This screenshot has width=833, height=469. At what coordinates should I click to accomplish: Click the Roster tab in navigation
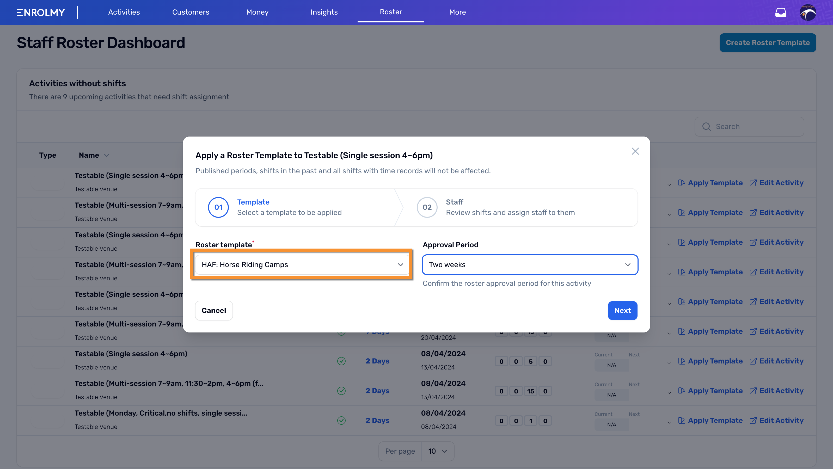pyautogui.click(x=391, y=12)
